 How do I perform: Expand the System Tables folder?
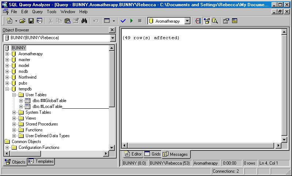[14, 112]
